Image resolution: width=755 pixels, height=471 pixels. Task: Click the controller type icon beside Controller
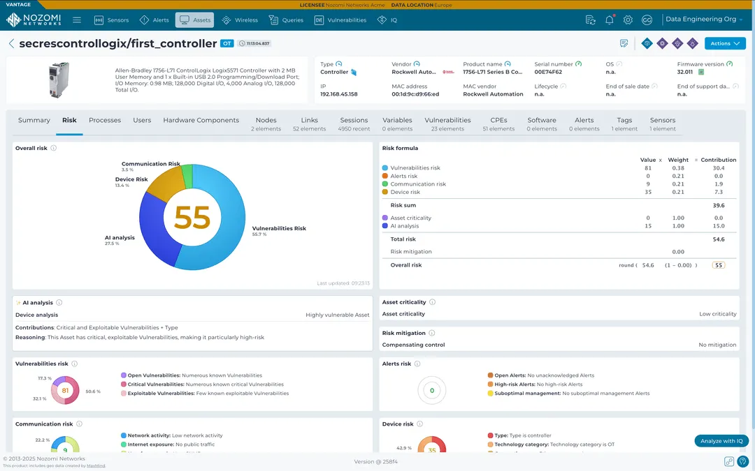(x=354, y=72)
